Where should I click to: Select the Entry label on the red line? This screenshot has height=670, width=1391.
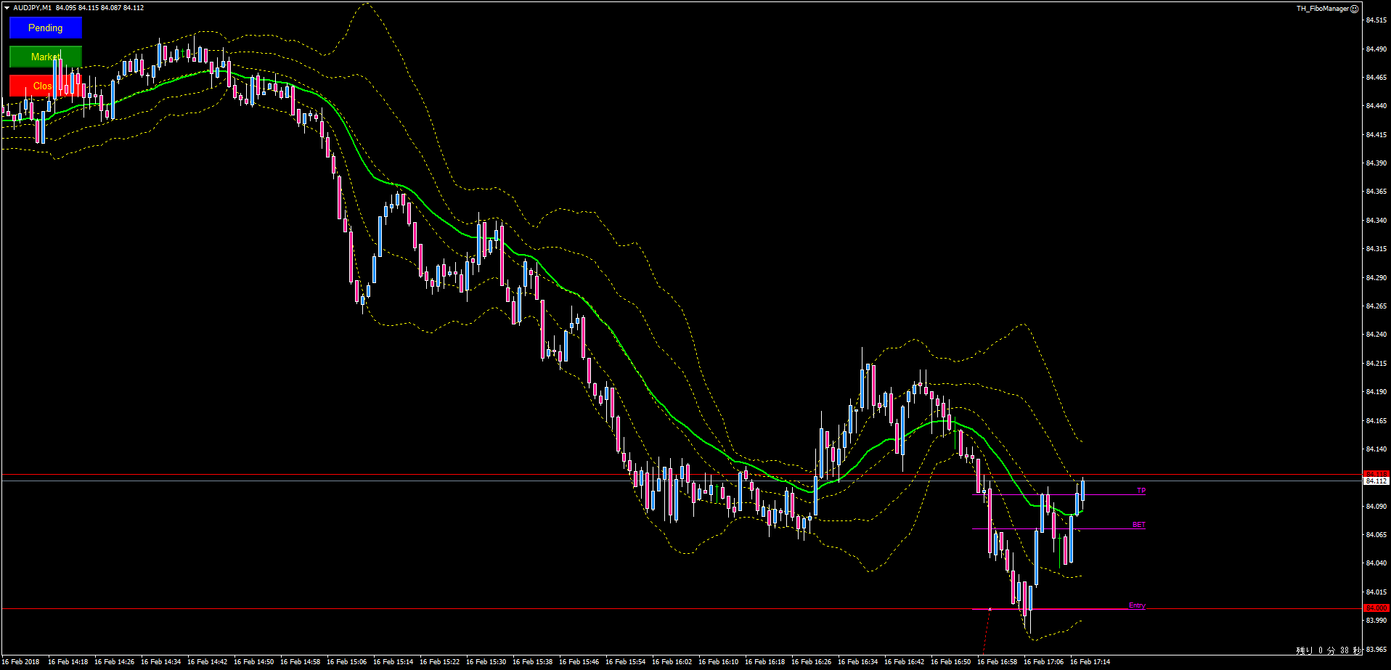click(1137, 605)
